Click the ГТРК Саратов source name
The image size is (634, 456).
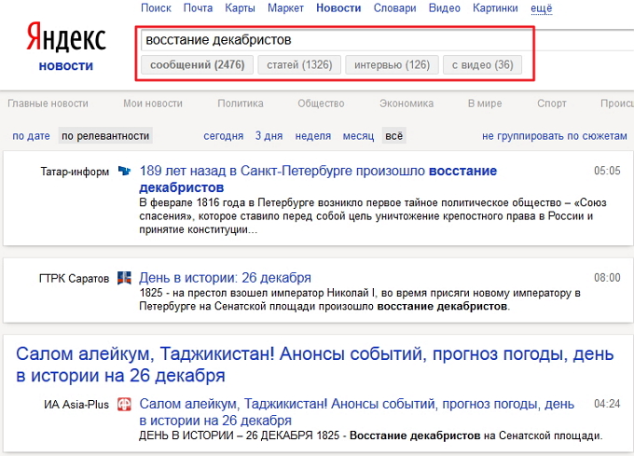(x=74, y=279)
